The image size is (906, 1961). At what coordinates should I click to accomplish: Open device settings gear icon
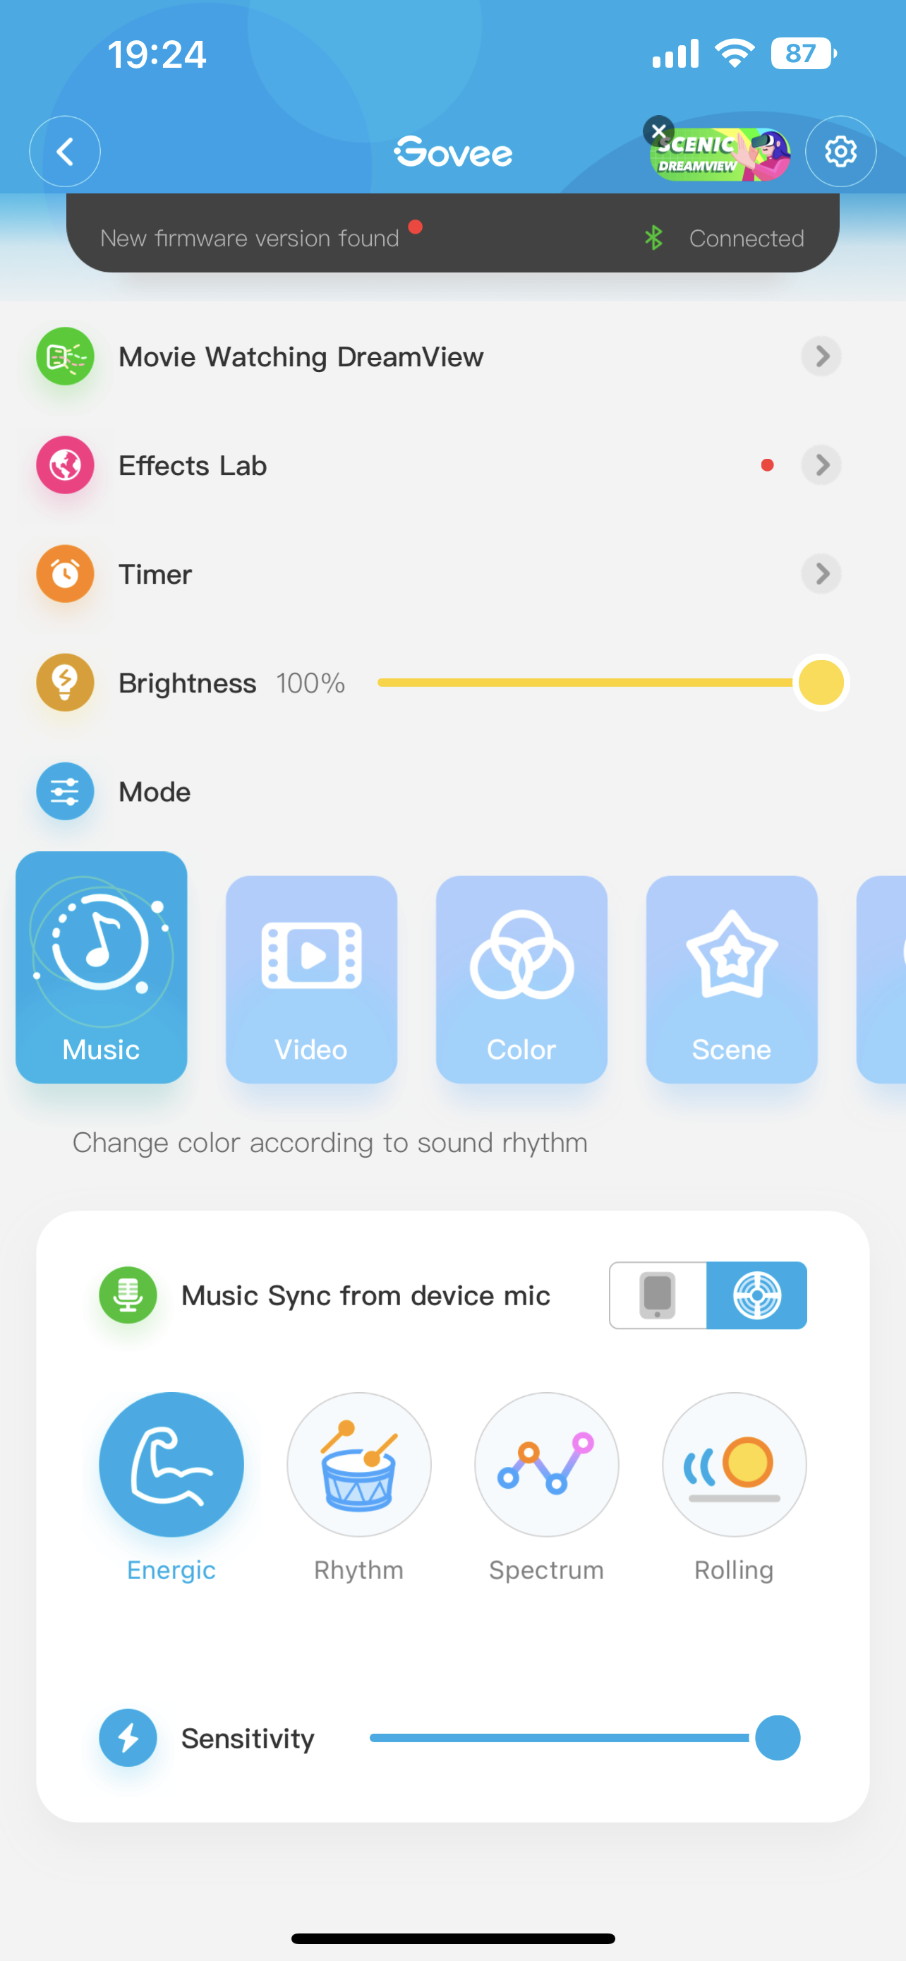point(840,152)
